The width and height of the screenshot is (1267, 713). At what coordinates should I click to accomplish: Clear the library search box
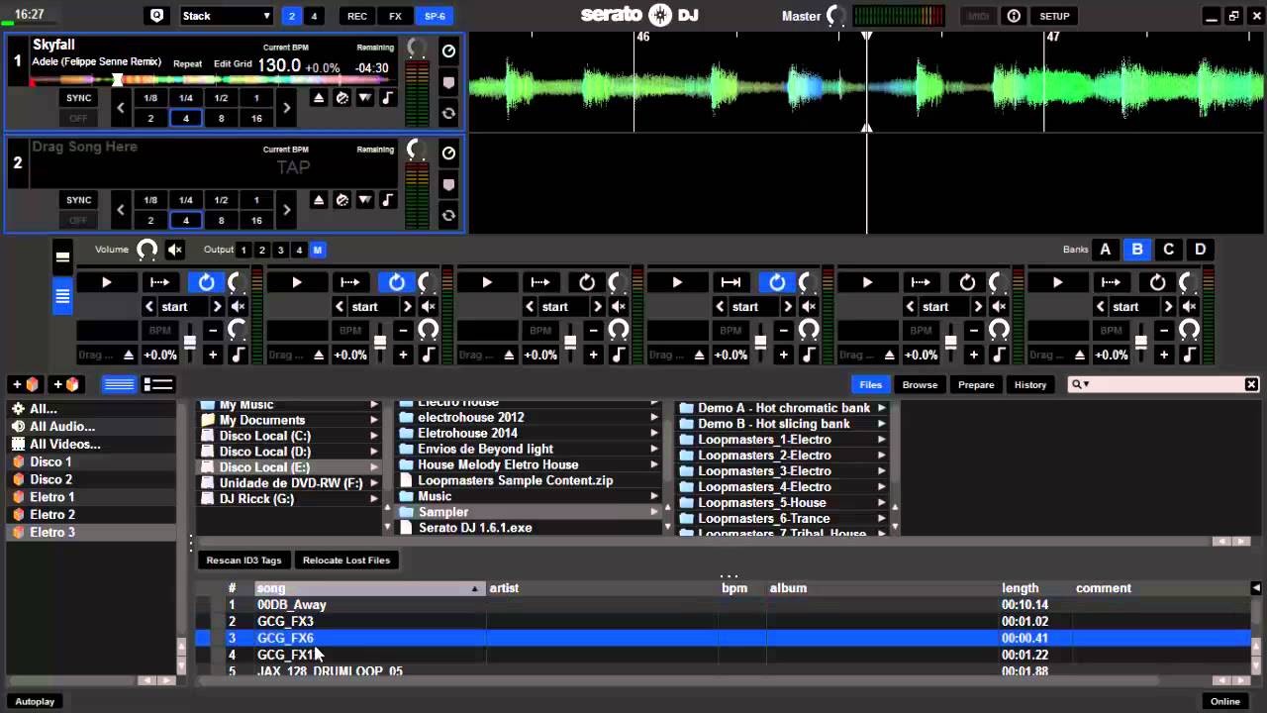[1251, 384]
